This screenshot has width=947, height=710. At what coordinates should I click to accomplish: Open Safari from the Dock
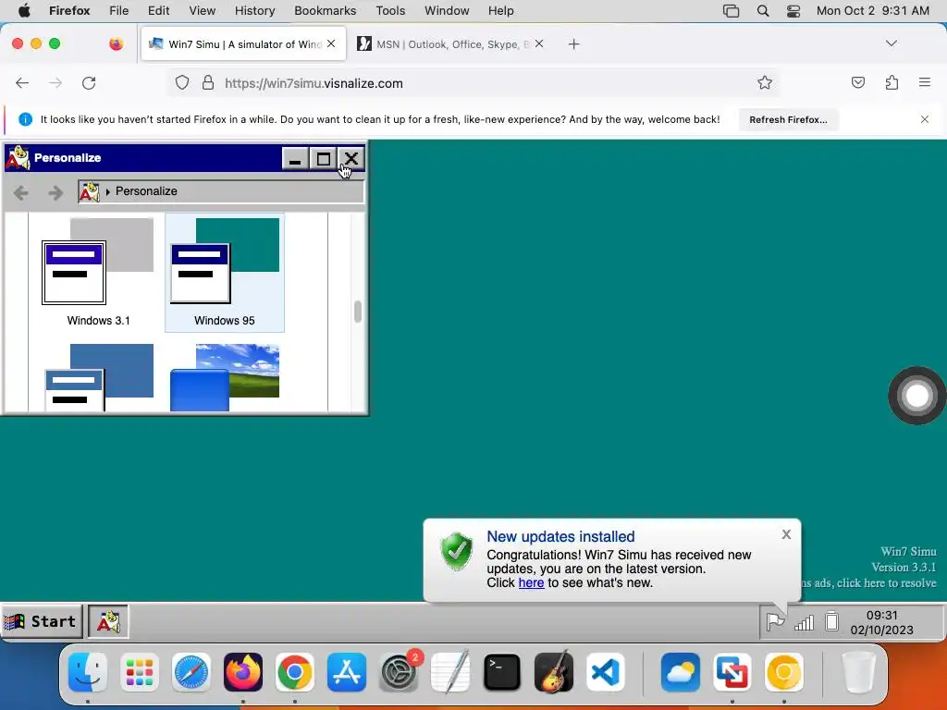click(191, 672)
